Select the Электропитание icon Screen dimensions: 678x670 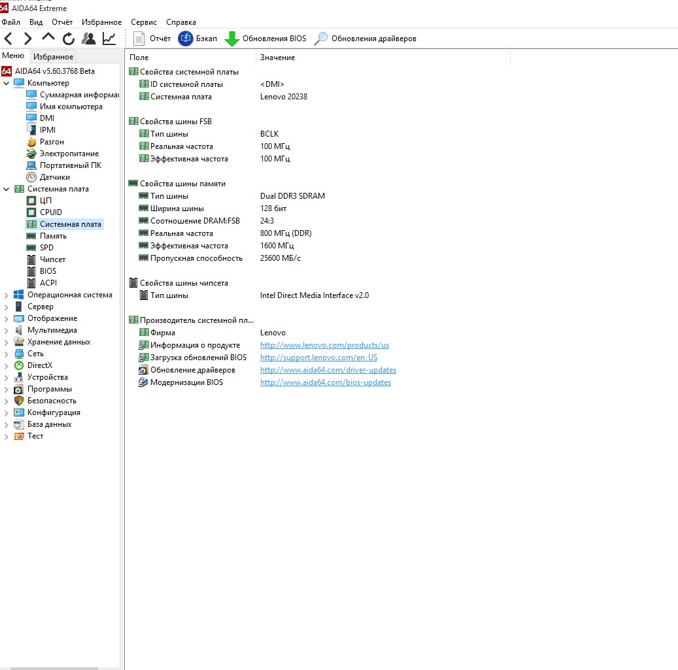pyautogui.click(x=31, y=154)
